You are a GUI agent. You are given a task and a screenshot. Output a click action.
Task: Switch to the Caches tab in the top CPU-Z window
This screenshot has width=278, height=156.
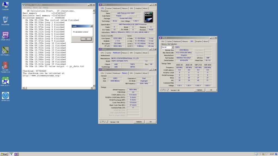point(109,8)
